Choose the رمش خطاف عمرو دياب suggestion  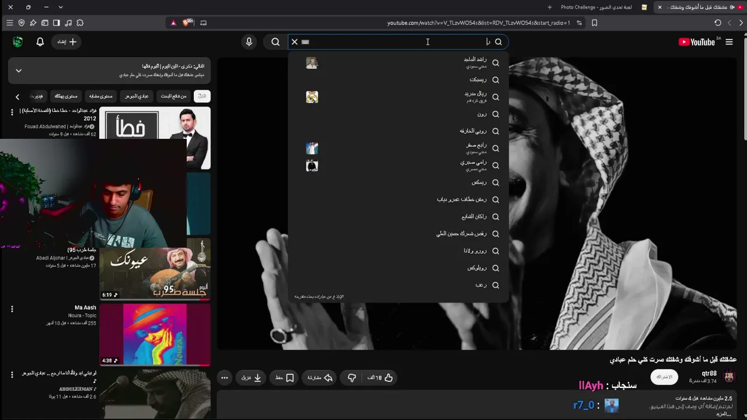point(399,199)
